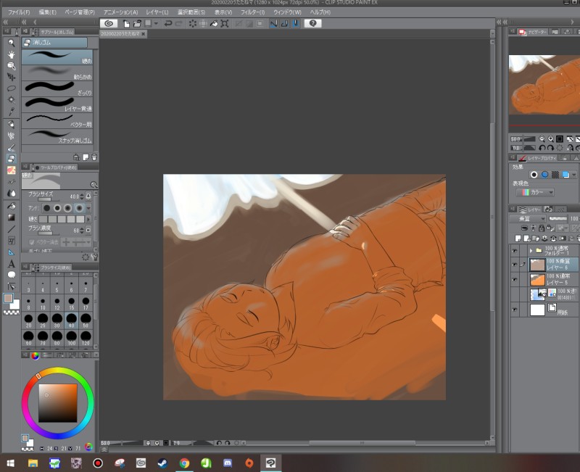This screenshot has width=580, height=472.
Task: Select the Brush tool
Action: pyautogui.click(x=12, y=147)
